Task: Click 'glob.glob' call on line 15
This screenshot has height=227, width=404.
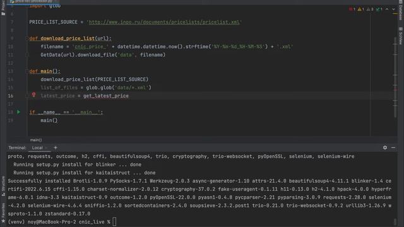Action: tap(98, 88)
